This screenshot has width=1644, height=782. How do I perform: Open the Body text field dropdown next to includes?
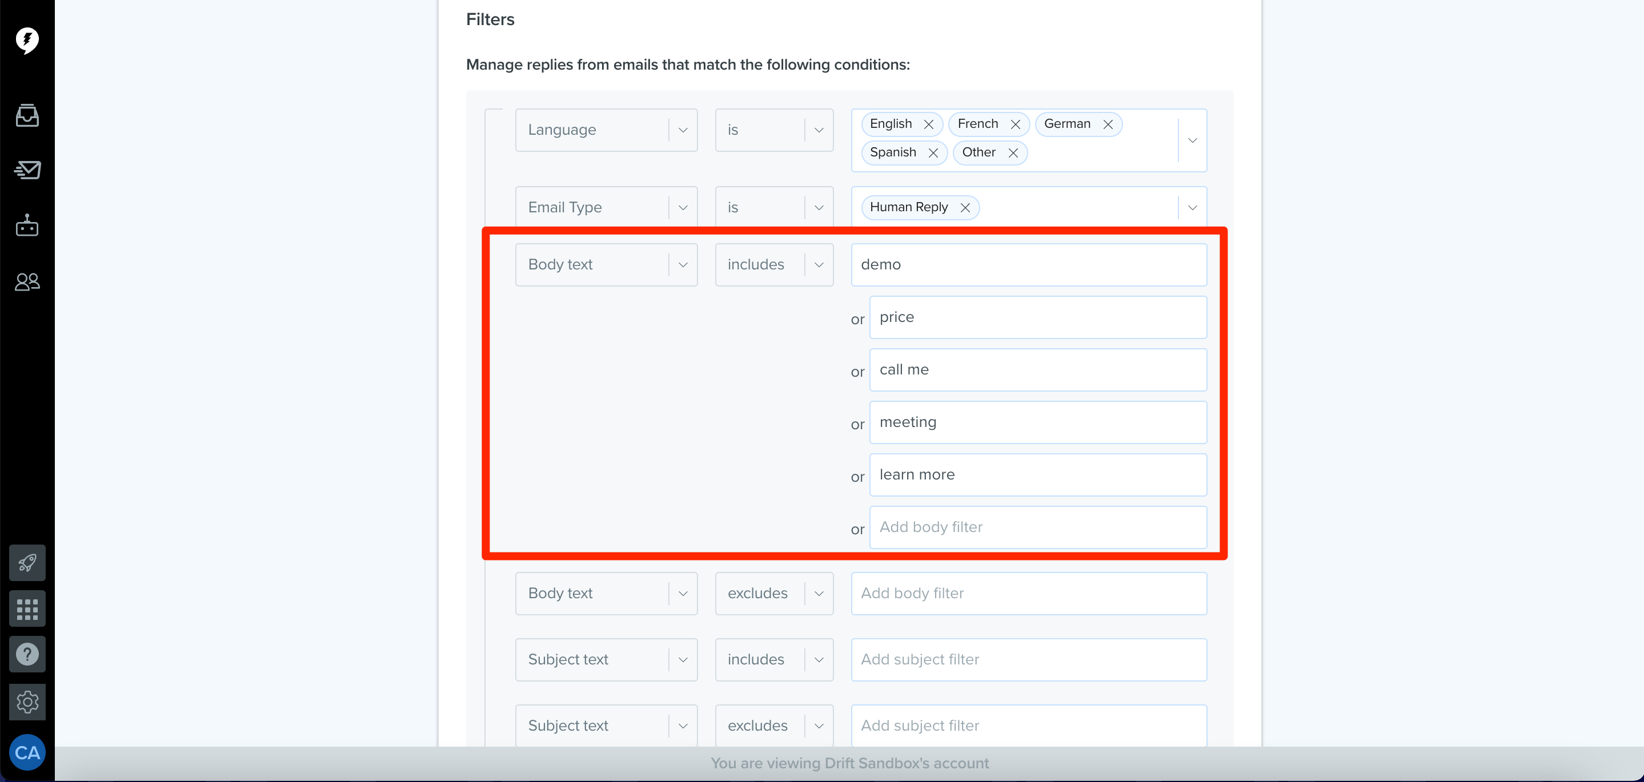[606, 265]
